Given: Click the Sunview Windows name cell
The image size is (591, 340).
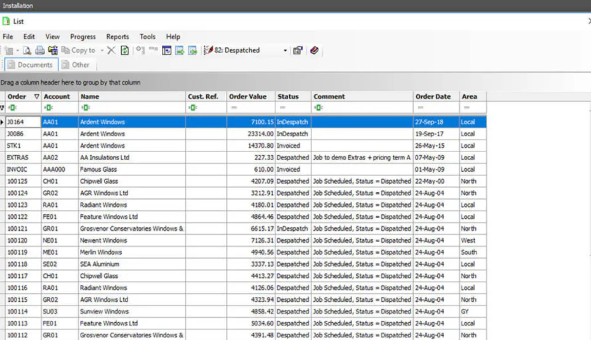Looking at the screenshot, I should tap(132, 311).
